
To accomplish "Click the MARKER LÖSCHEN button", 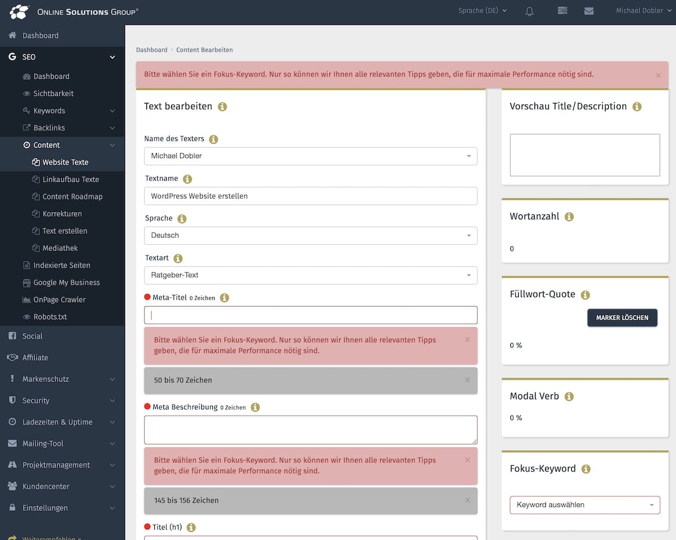I will [x=622, y=318].
